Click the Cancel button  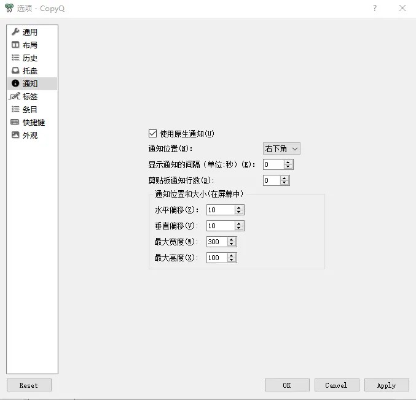[337, 385]
